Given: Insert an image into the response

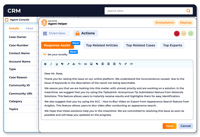Looking at the screenshot, I should pyautogui.click(x=91, y=64).
